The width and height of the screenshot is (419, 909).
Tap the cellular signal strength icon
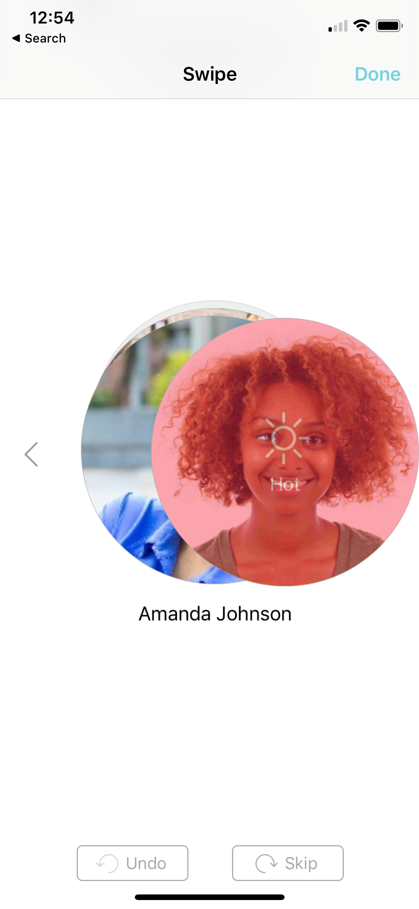pos(338,26)
